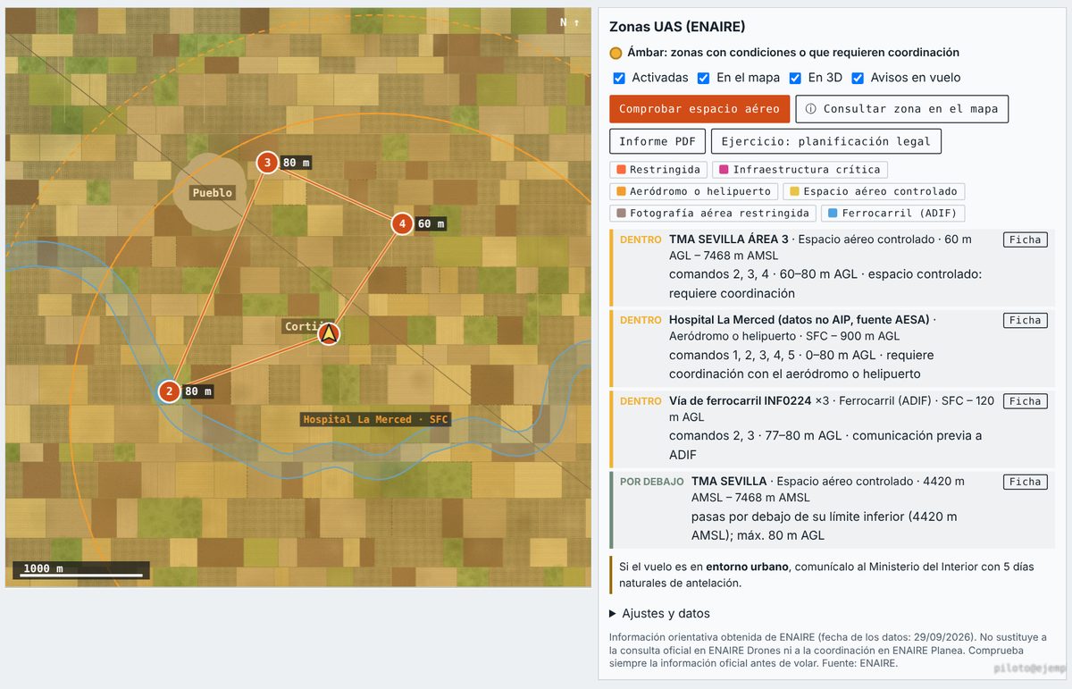Click Comprobar espacio aéreo button

[x=699, y=109]
